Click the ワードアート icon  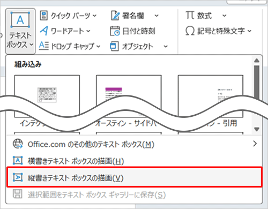tap(44, 31)
